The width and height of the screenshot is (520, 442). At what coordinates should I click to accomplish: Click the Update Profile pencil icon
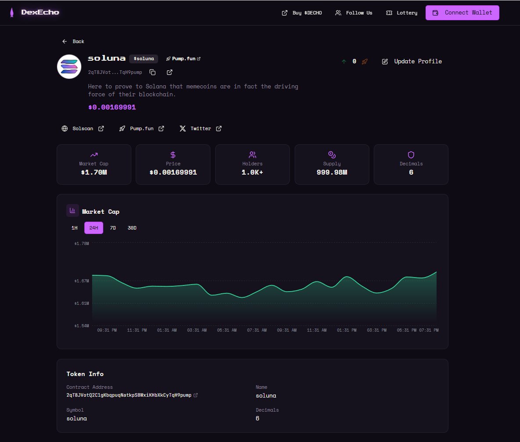tap(385, 62)
